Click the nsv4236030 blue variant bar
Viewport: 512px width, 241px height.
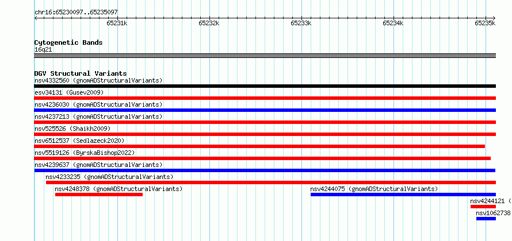coord(265,110)
